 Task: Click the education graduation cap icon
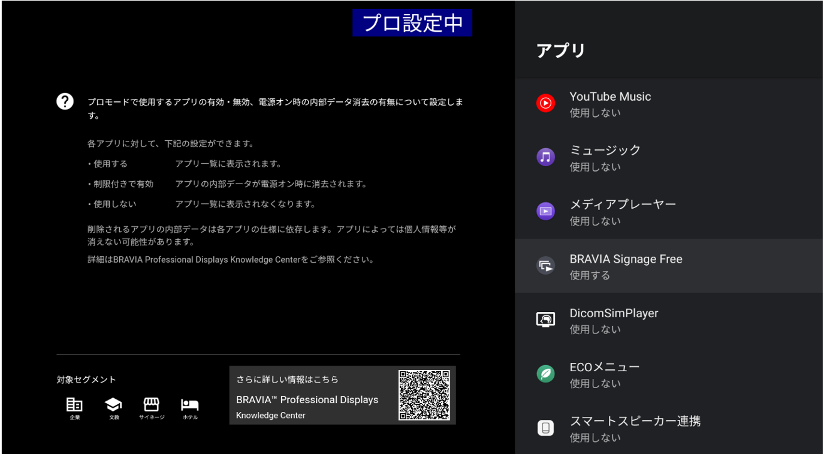pos(113,405)
